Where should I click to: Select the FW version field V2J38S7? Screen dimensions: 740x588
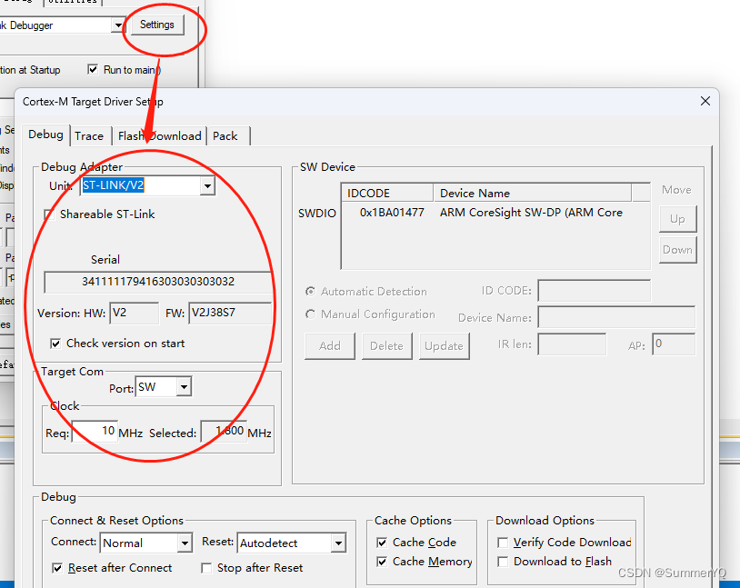coord(230,313)
